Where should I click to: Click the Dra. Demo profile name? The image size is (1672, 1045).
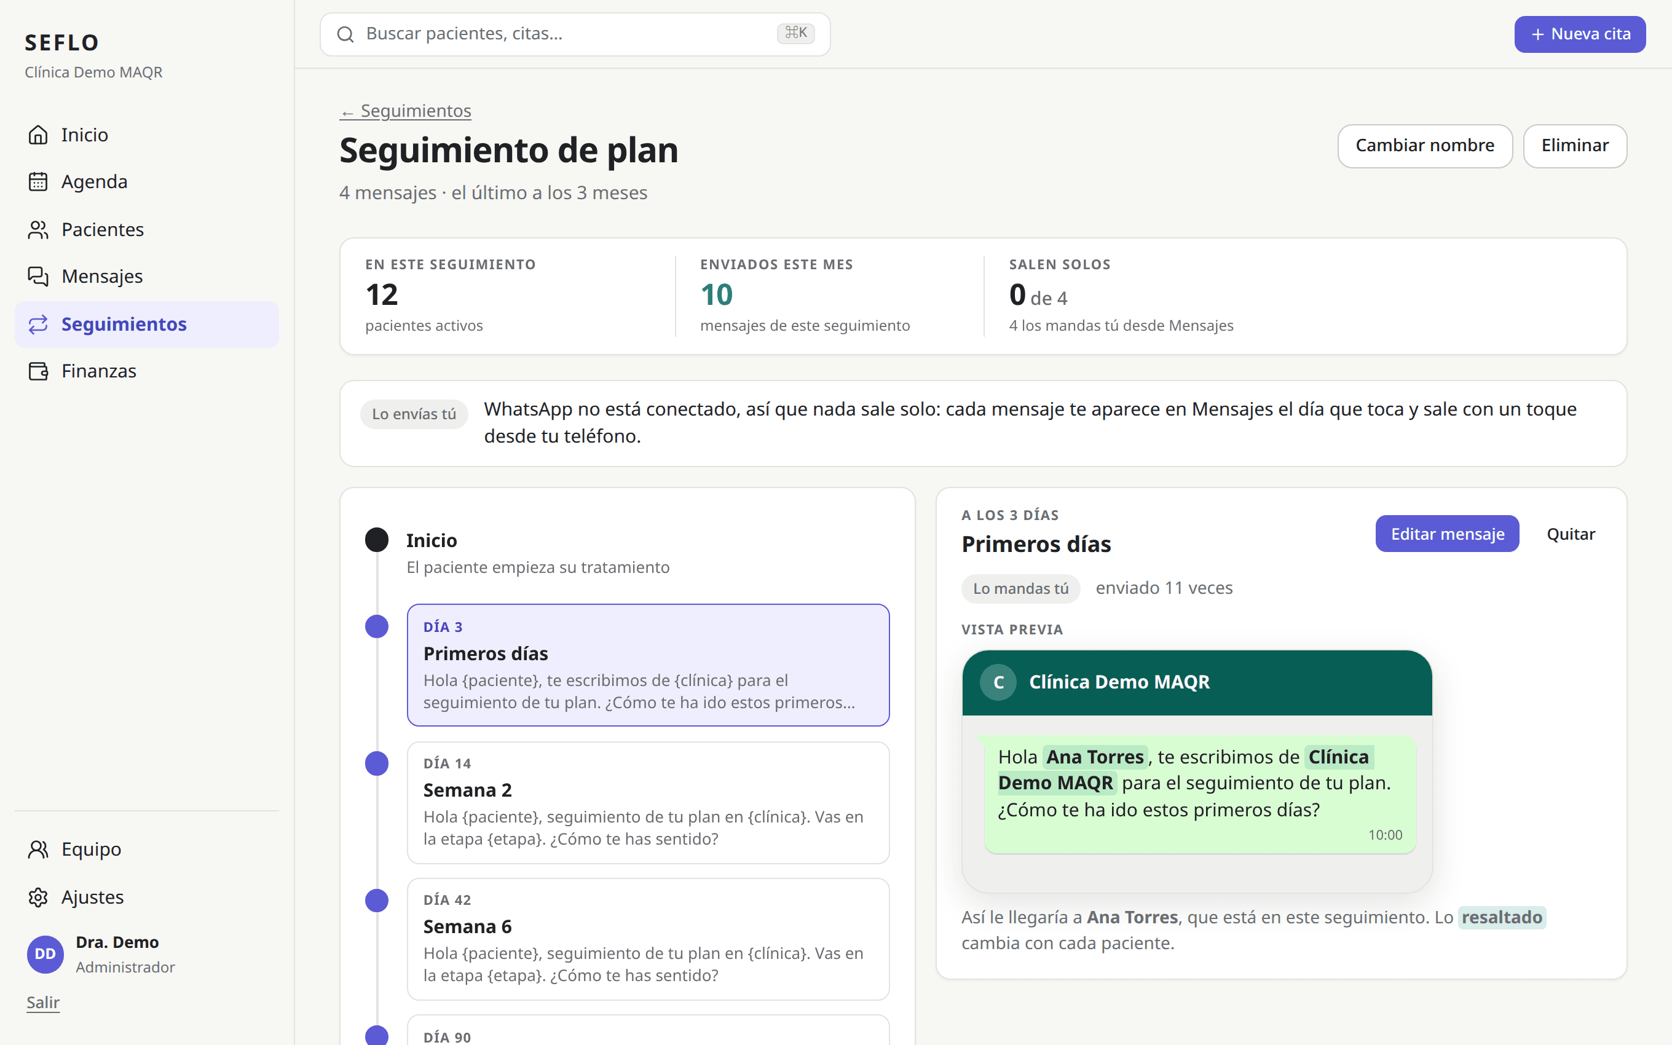[117, 942]
